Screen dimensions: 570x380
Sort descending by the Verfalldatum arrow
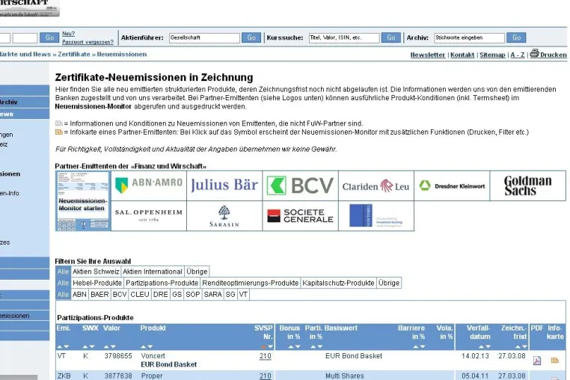[x=488, y=346]
